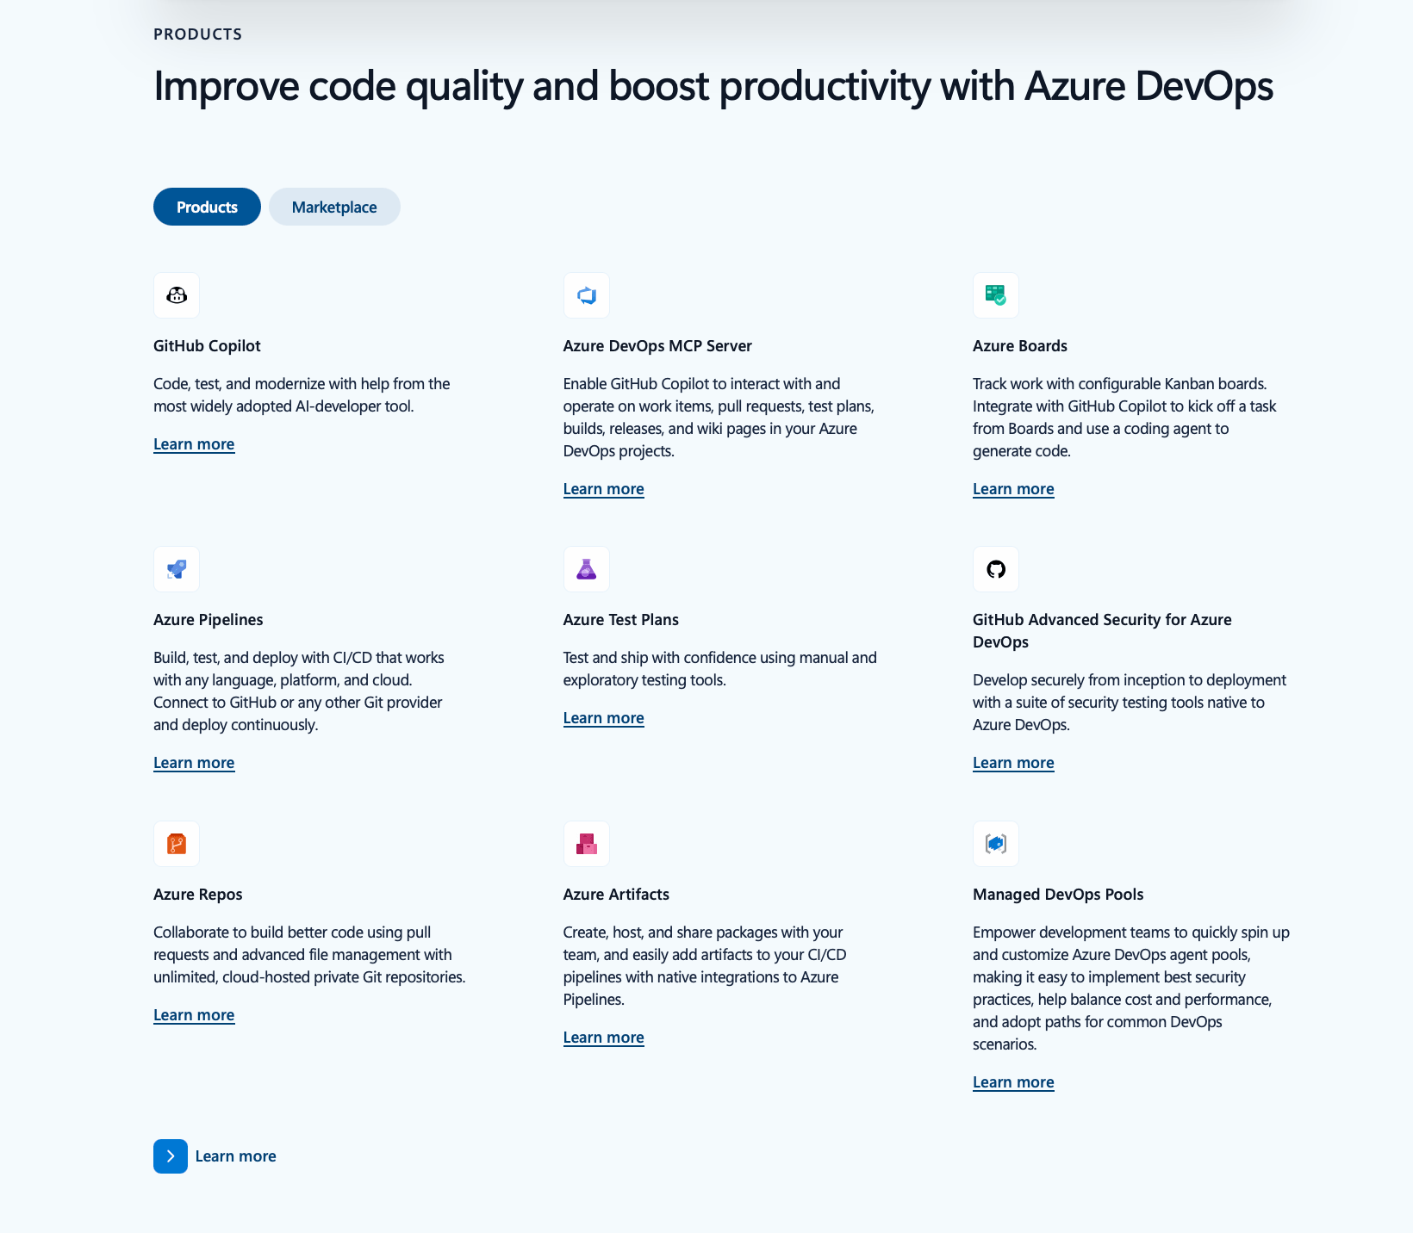The width and height of the screenshot is (1413, 1233).
Task: Click the GitHub Copilot heading
Action: (x=207, y=346)
